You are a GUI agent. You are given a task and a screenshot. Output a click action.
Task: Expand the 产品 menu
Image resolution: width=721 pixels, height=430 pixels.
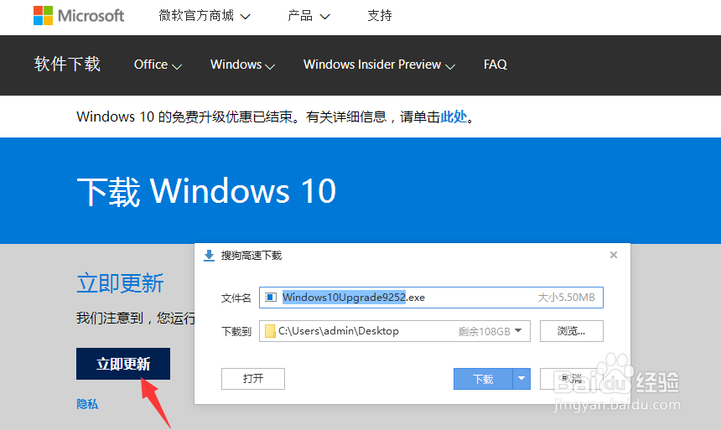(309, 16)
